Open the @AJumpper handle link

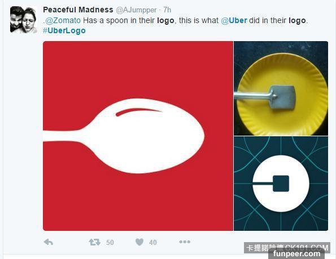click(136, 10)
